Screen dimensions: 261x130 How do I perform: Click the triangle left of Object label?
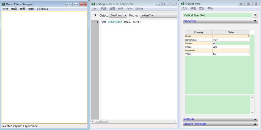[x=95, y=15]
